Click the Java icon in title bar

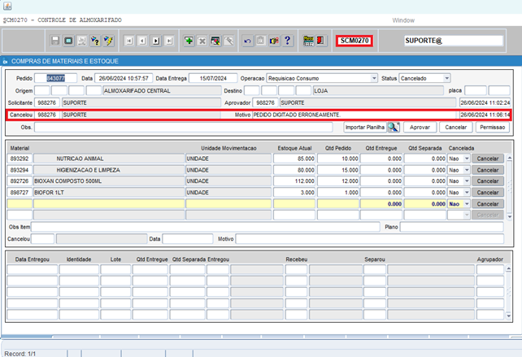pyautogui.click(x=7, y=6)
